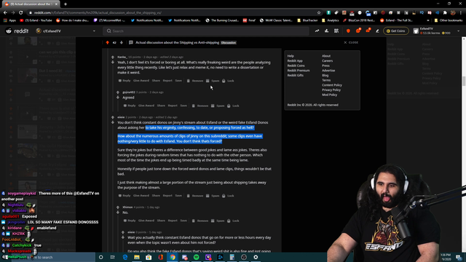Close the post overlay with CLOSE
Screen dimensions: 466x262
coord(351,42)
